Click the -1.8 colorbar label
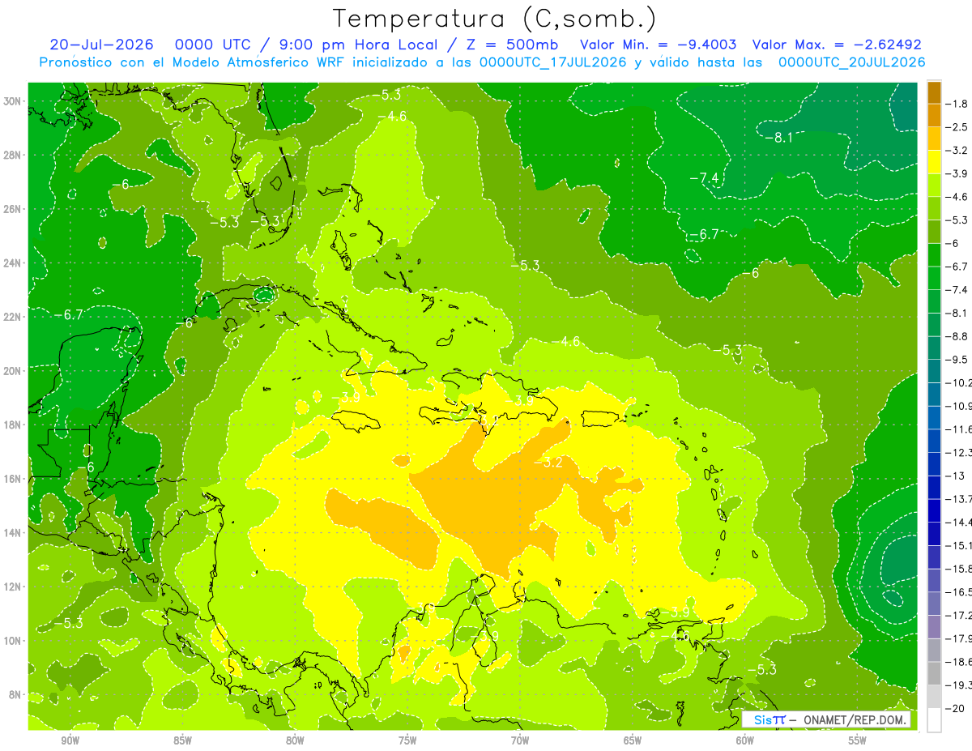 pyautogui.click(x=957, y=104)
